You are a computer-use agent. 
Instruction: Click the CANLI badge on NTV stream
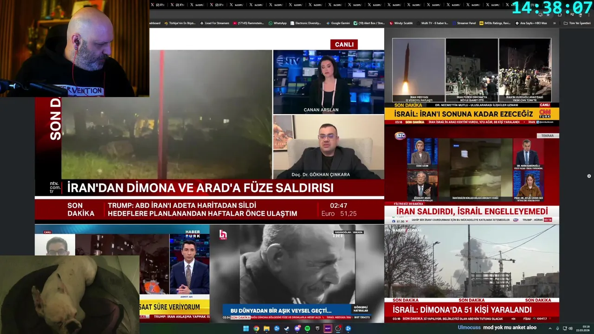344,45
